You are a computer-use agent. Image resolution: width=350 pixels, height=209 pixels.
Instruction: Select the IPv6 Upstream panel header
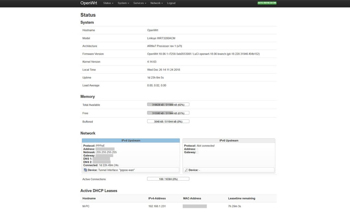tap(229, 140)
